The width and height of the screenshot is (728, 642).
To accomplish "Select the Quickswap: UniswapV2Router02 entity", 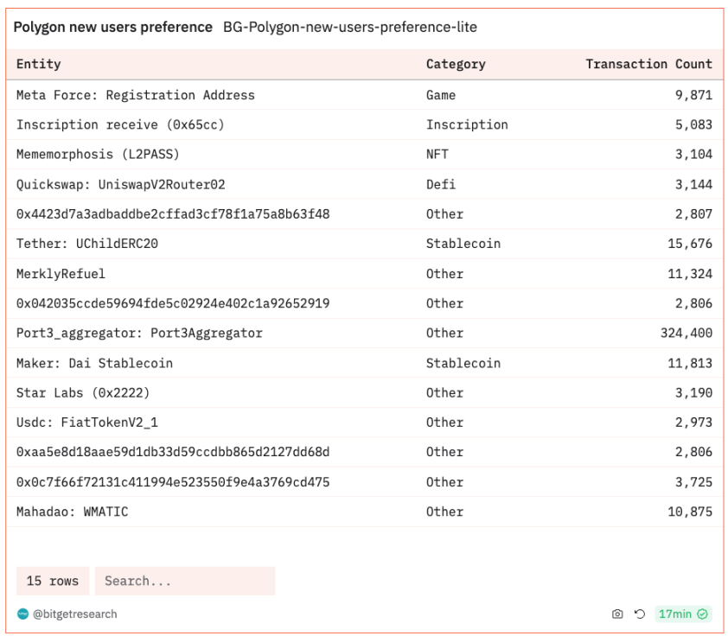I will click(121, 184).
